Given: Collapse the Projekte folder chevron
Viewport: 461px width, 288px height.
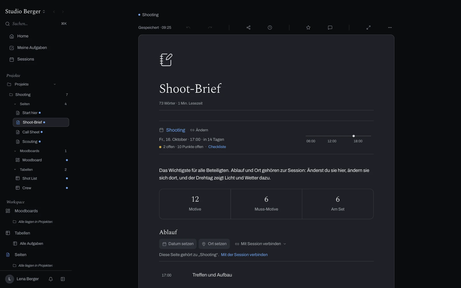Looking at the screenshot, I should [55, 84].
